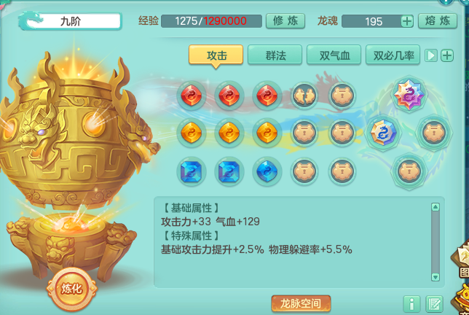
Task: Click the round 炼化 button
Action: click(72, 289)
